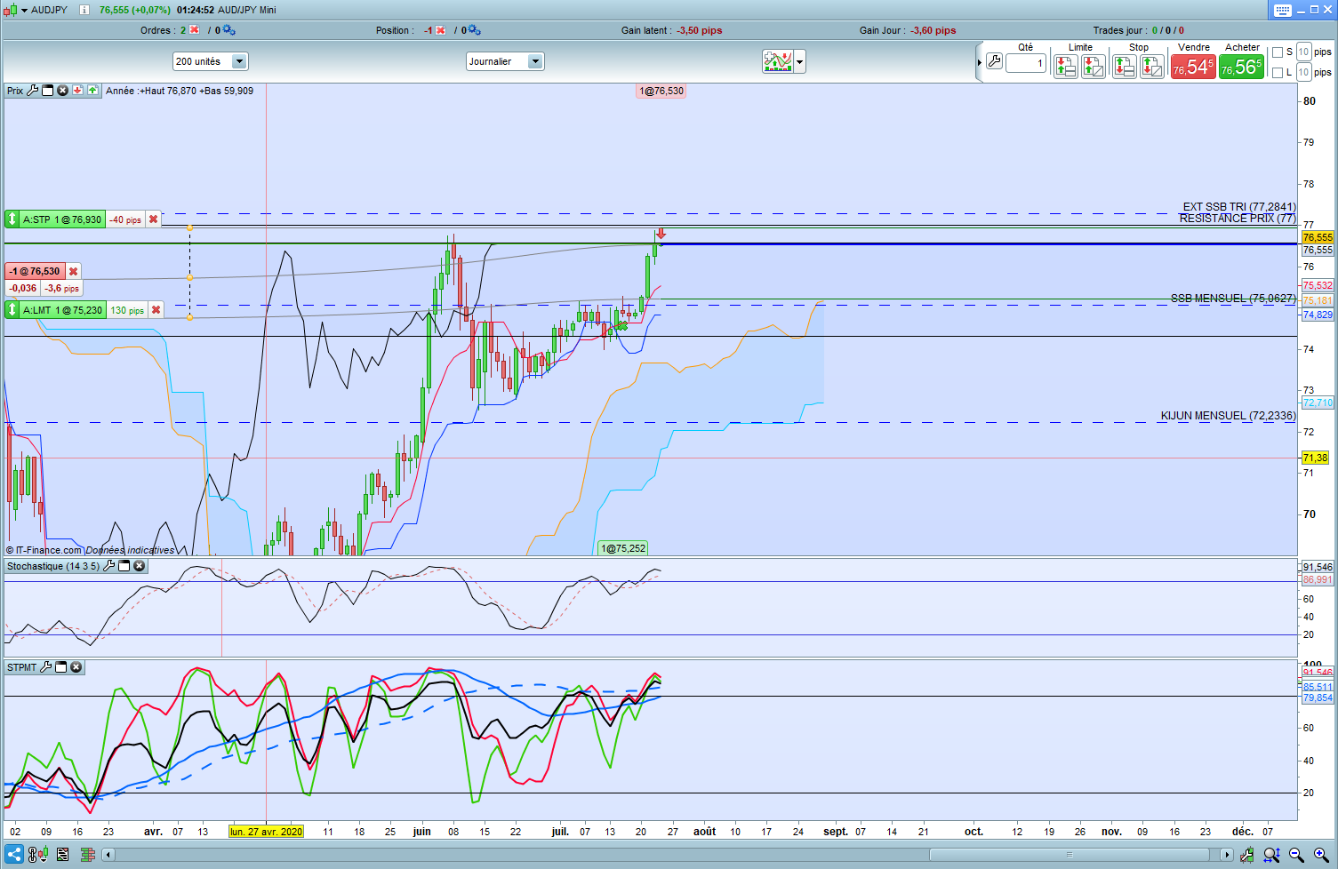
Task: Click the chart trading mode icon
Action: point(777,61)
